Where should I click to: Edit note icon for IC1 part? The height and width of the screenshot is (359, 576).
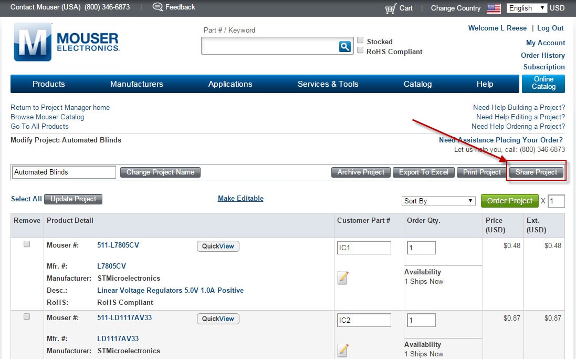[x=343, y=278]
